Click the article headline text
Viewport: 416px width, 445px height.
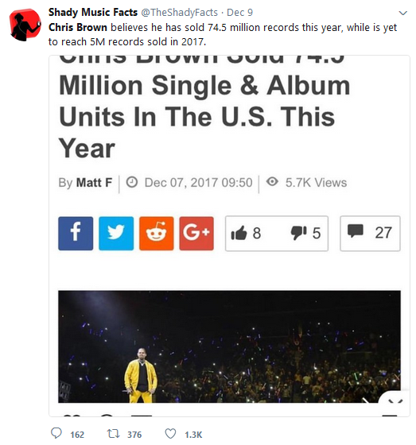coord(204,107)
